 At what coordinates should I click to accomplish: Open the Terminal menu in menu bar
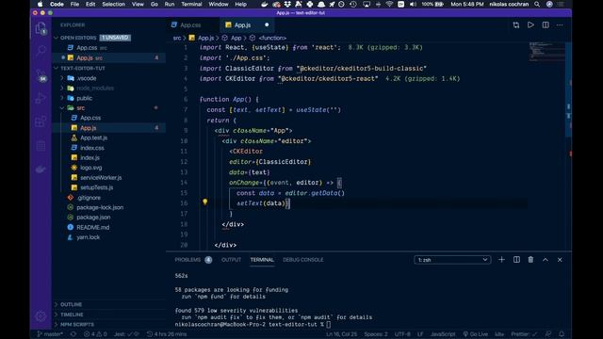click(191, 4)
